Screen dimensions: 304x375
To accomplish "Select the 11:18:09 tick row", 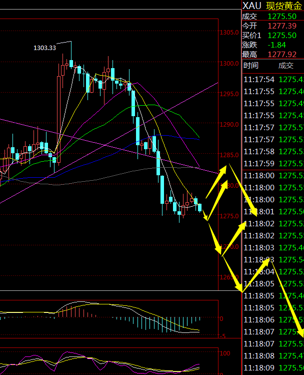I will [x=273, y=368].
